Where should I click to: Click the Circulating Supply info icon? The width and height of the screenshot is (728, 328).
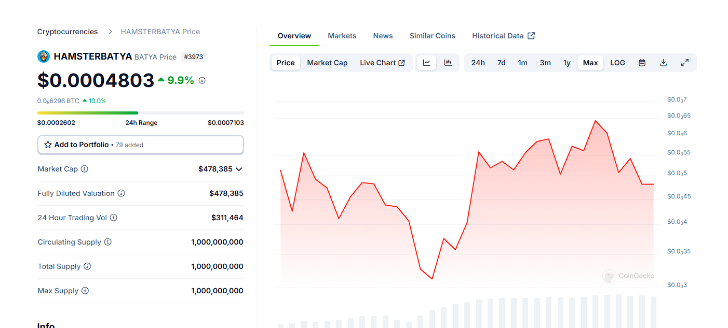click(x=108, y=242)
